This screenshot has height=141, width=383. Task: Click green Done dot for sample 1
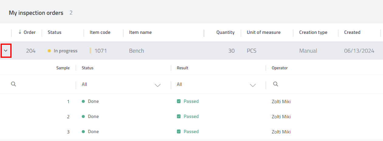point(83,101)
